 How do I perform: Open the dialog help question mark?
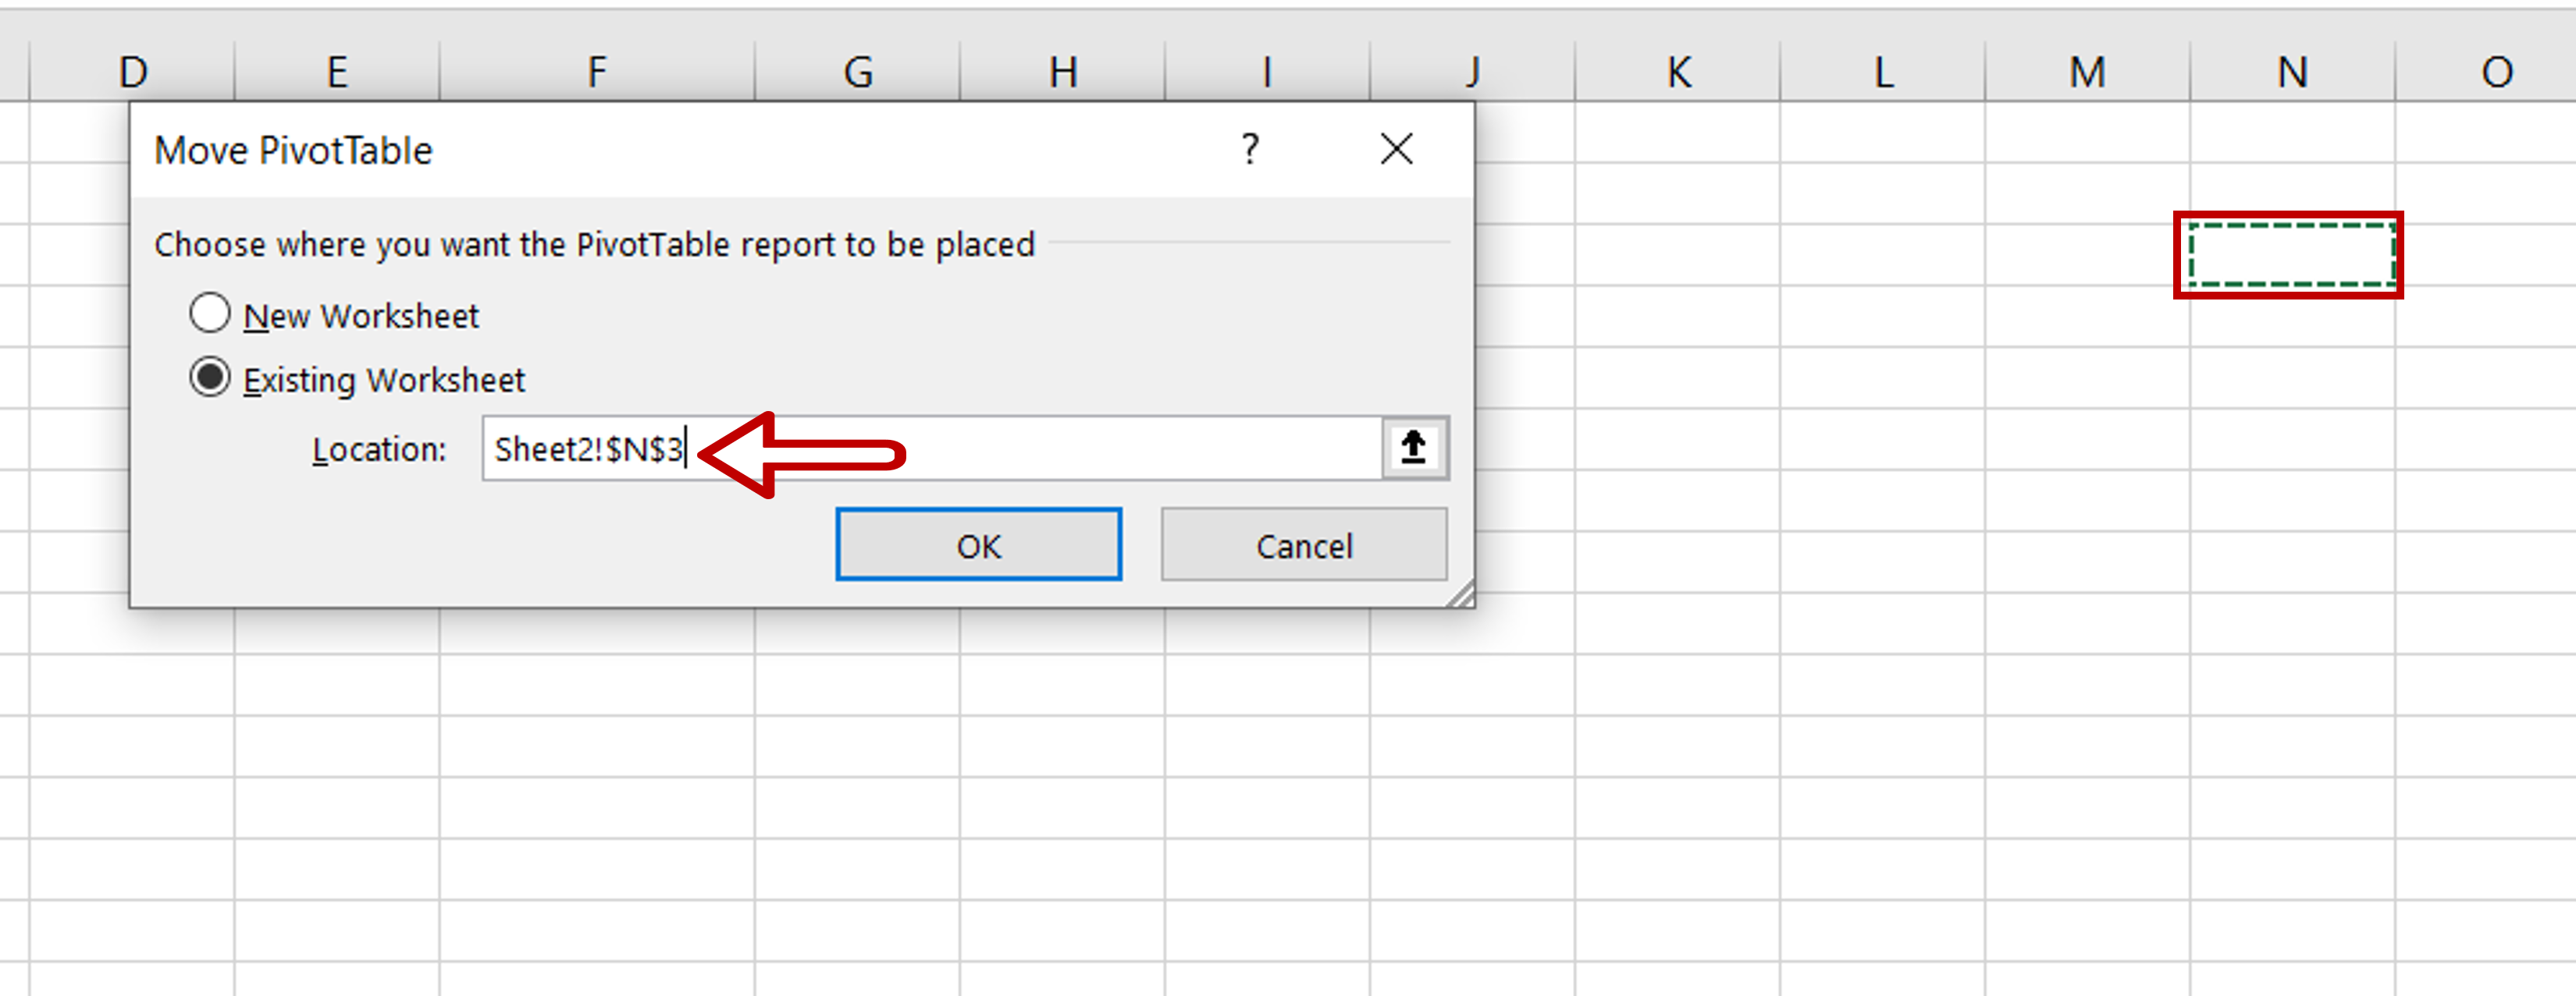click(x=1250, y=150)
